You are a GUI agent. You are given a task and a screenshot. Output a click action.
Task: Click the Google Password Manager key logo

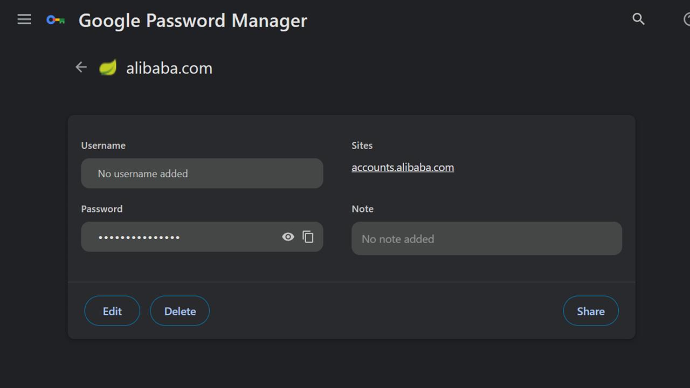pos(56,20)
